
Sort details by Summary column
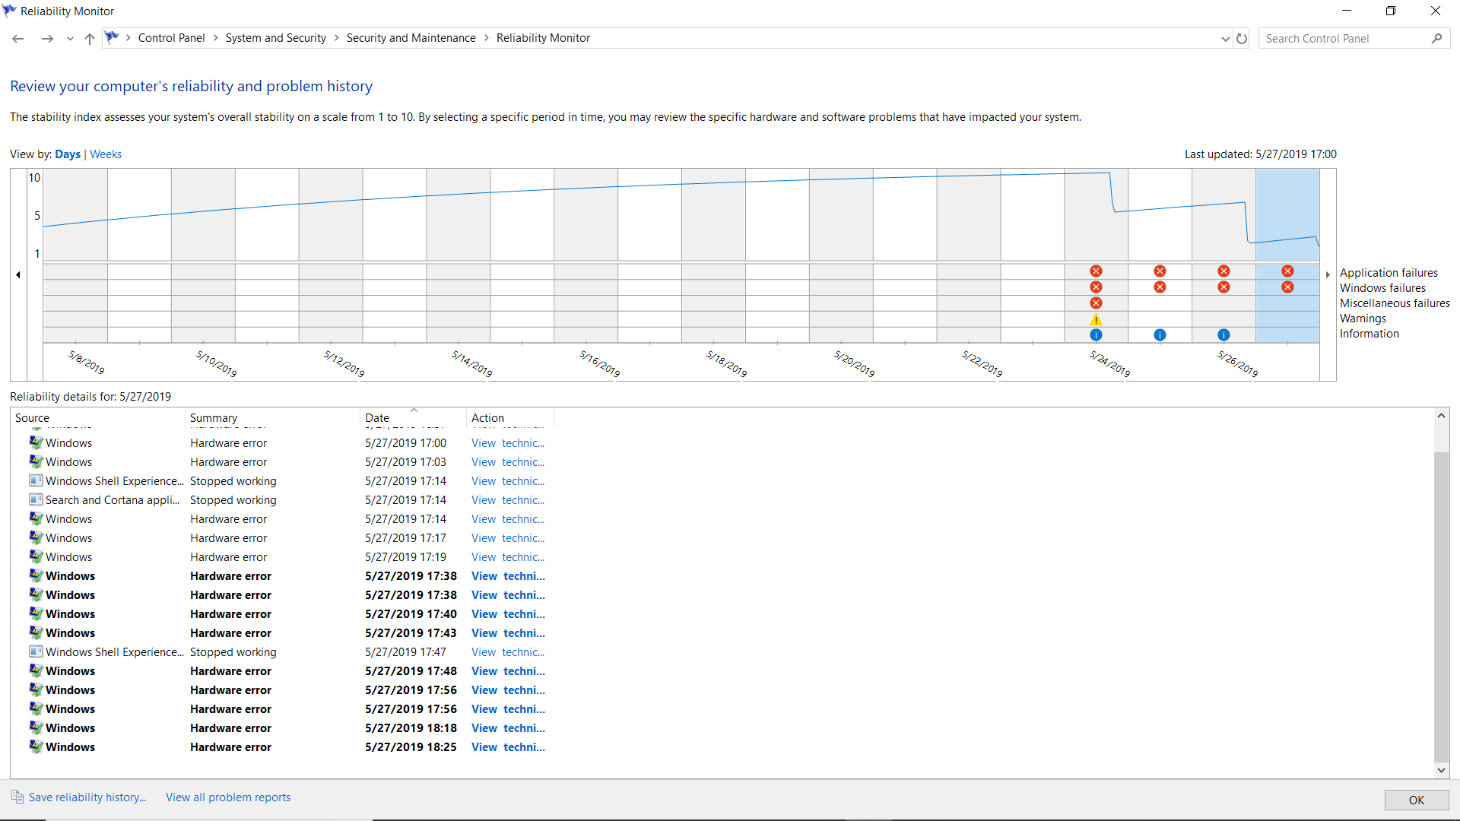coord(272,418)
